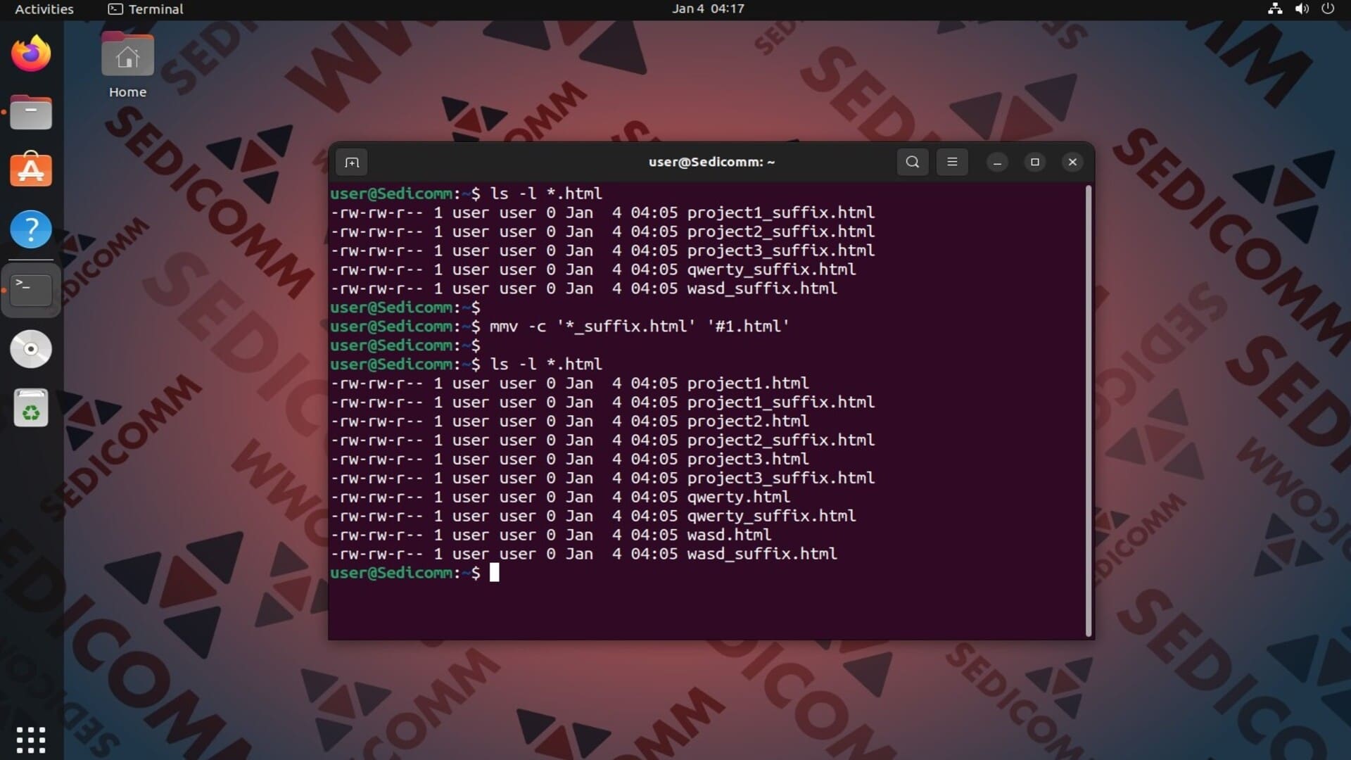Show Applications grid

pyautogui.click(x=31, y=740)
